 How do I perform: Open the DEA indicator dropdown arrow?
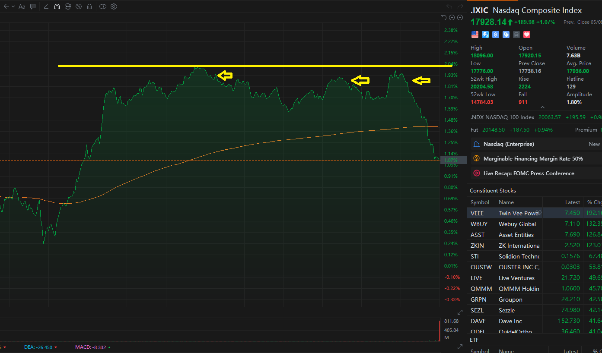[56, 347]
